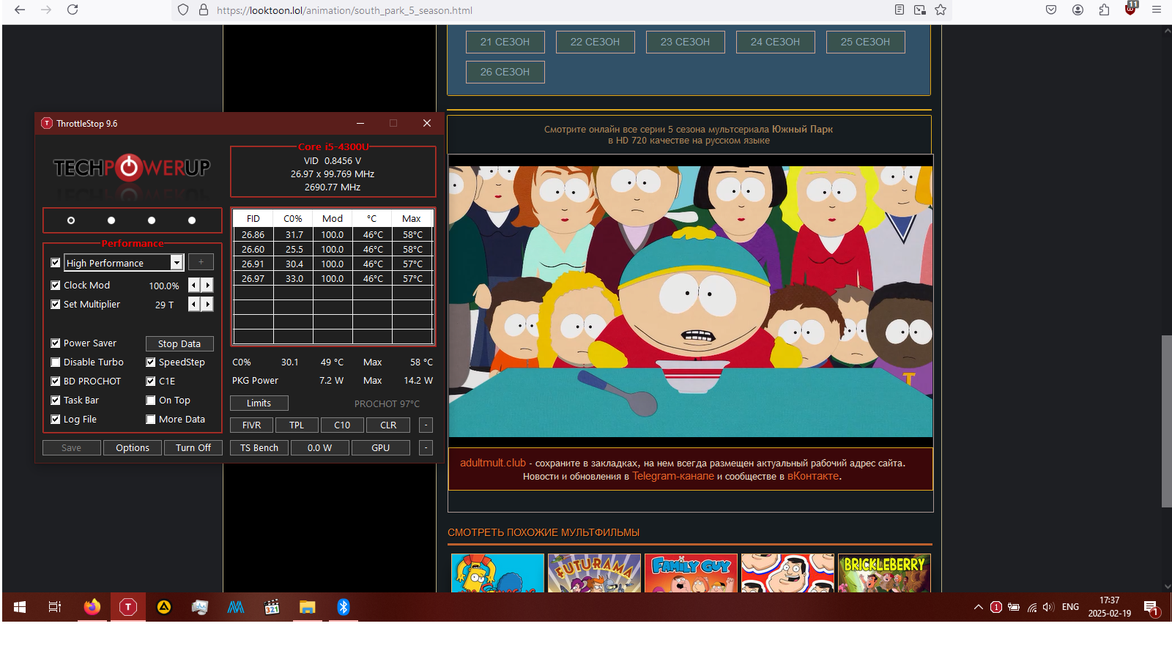
Task: Click the browser forward arrow
Action: pyautogui.click(x=46, y=10)
